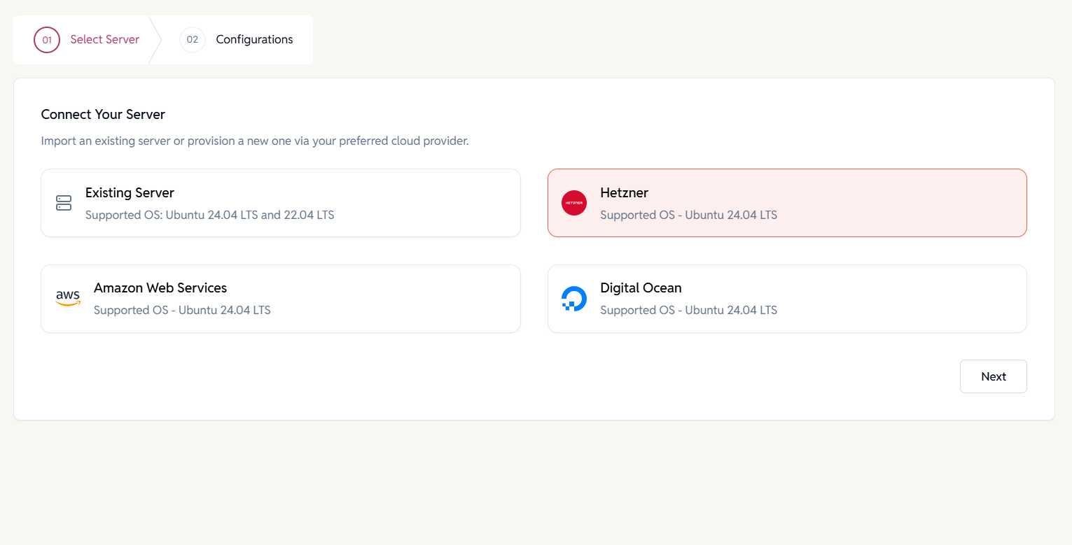
Task: Click the Ubuntu 24.04 and 22.04 LTS text
Action: click(x=209, y=215)
